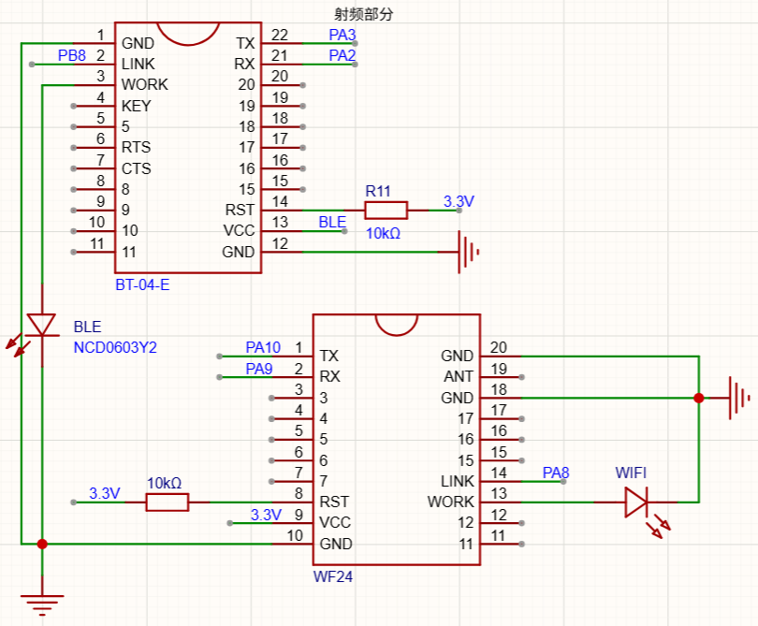Screen dimensions: 758x626
Task: Click the RTS pin name on BT-04-E
Action: (x=137, y=147)
